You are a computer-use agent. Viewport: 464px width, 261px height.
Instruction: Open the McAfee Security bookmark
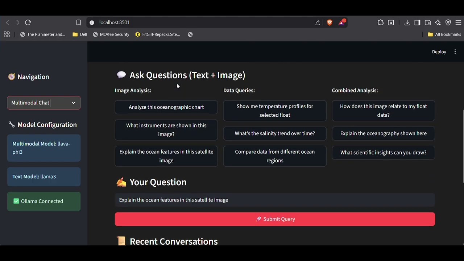[x=111, y=34]
